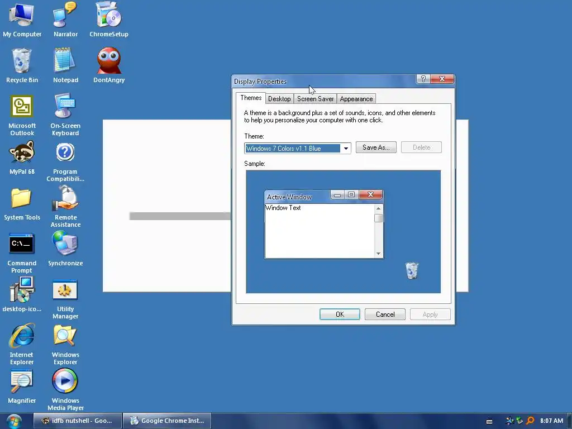Open the Appearance tab
The image size is (572, 429).
(356, 99)
